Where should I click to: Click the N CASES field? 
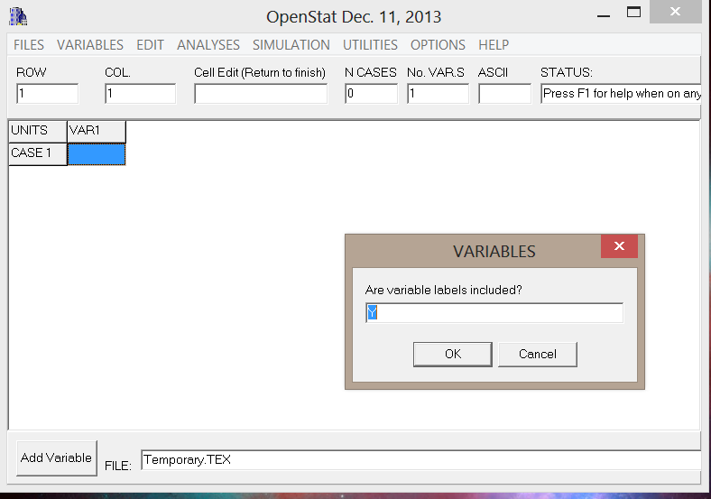coord(371,94)
